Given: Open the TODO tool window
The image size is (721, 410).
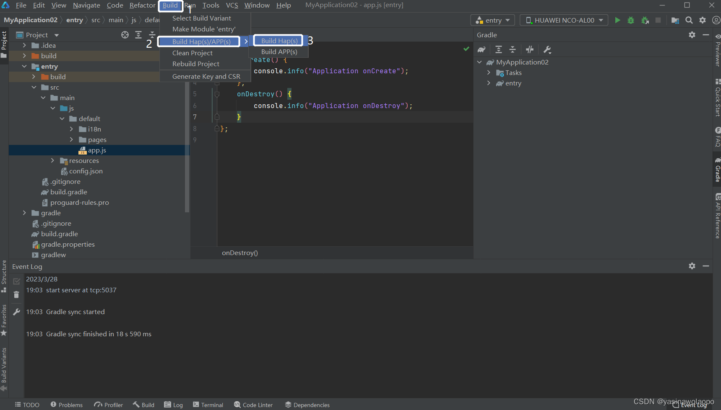Looking at the screenshot, I should click(x=27, y=405).
